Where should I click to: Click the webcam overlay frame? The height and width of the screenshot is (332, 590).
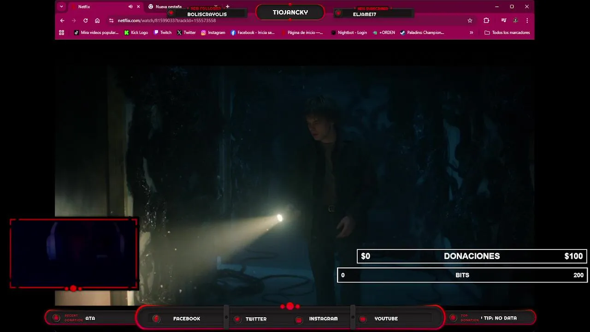tap(74, 254)
